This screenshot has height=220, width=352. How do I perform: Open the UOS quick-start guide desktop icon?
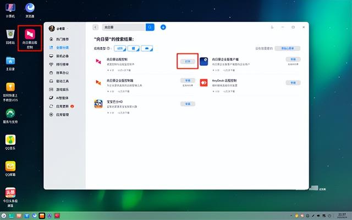point(10,92)
